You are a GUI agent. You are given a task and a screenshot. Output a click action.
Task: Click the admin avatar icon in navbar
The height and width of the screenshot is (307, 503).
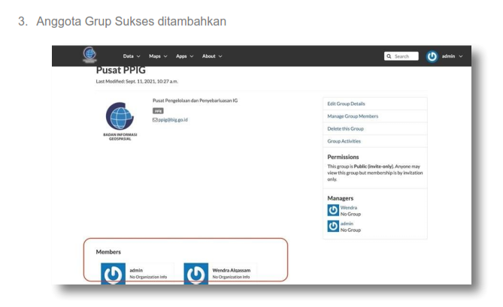[432, 56]
